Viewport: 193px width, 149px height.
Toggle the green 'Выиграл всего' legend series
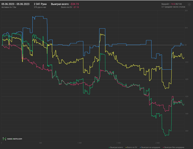116,147
